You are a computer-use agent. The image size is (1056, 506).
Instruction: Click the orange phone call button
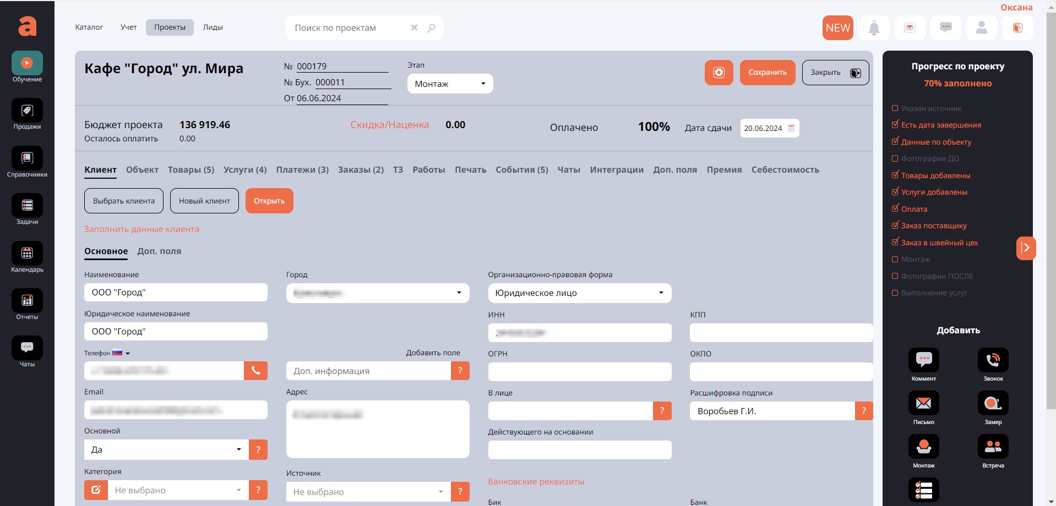pyautogui.click(x=255, y=371)
